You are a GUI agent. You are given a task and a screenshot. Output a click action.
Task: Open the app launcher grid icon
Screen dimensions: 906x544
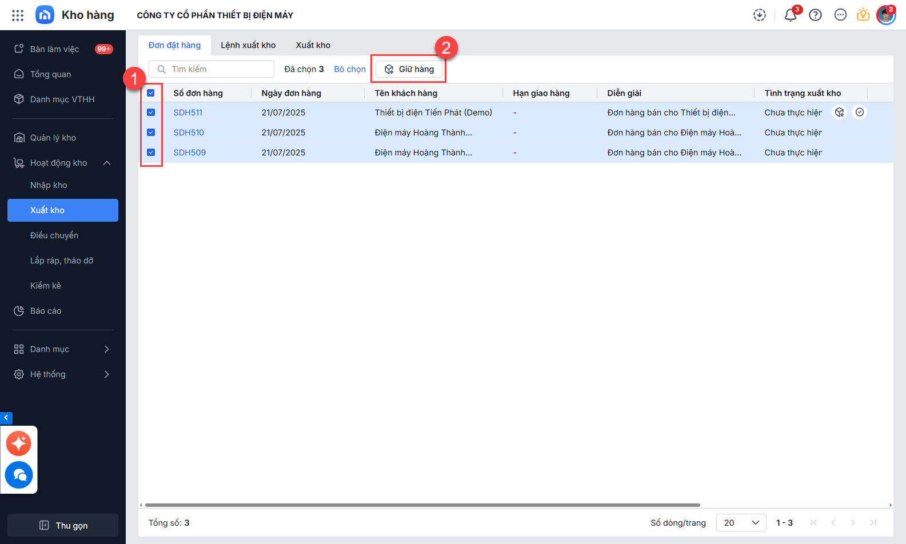click(x=18, y=15)
